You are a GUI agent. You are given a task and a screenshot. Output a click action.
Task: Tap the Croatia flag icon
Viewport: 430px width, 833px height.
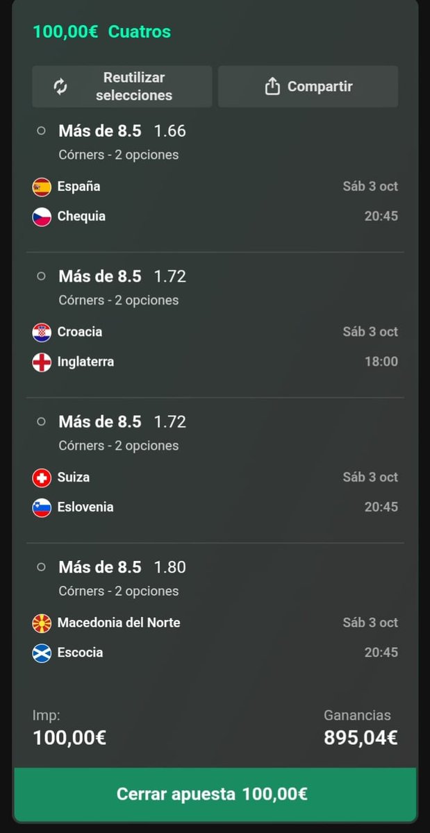pos(42,333)
